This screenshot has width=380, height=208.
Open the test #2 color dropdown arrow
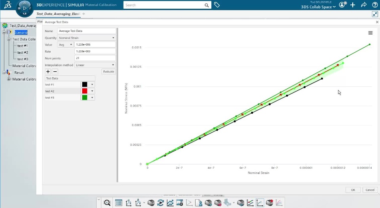92,91
